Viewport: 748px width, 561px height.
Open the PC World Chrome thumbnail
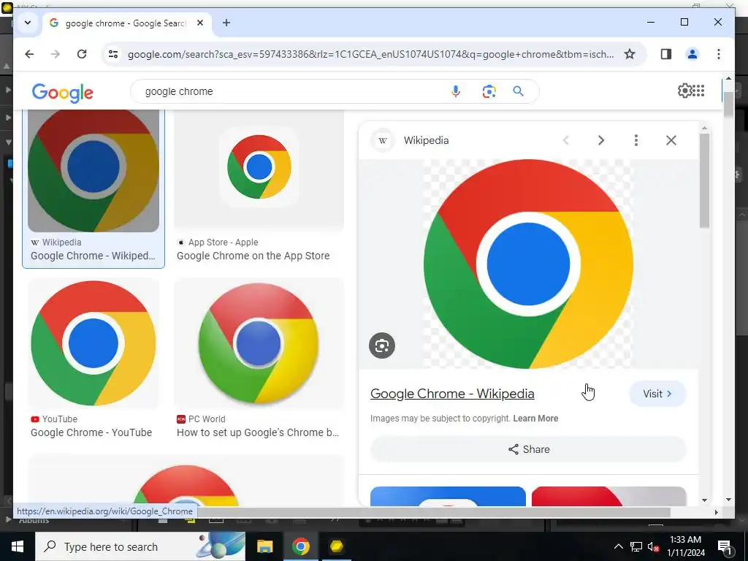tap(259, 343)
